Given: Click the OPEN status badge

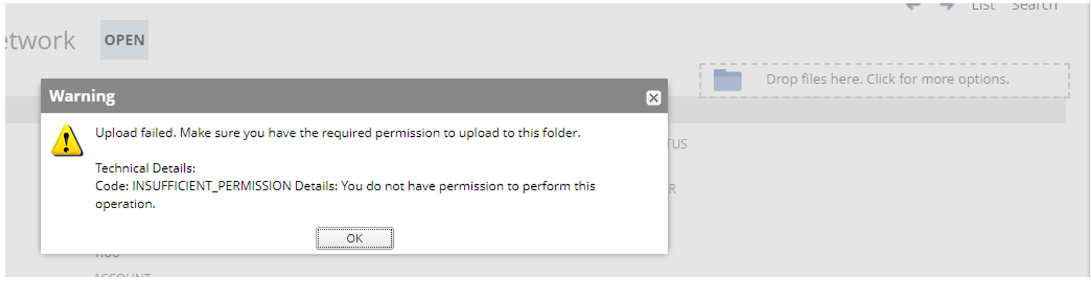Looking at the screenshot, I should 124,40.
